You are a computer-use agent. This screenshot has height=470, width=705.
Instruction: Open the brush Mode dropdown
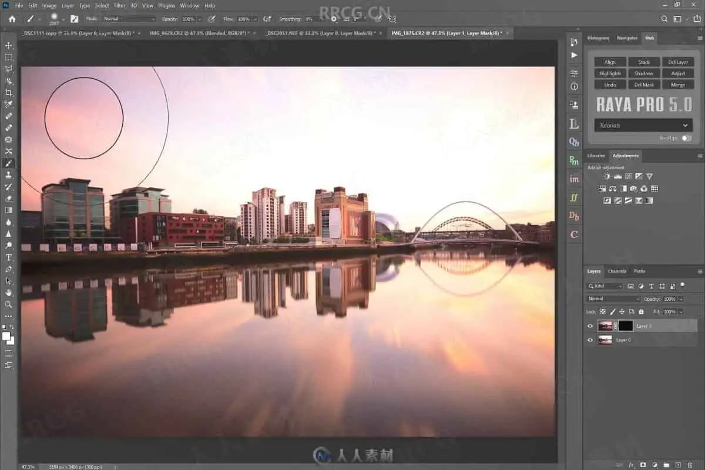coord(130,19)
